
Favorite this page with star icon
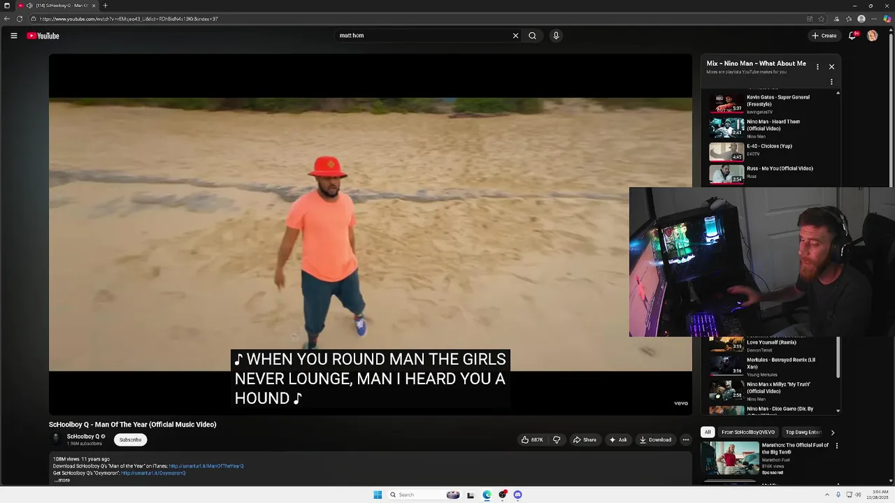(822, 19)
